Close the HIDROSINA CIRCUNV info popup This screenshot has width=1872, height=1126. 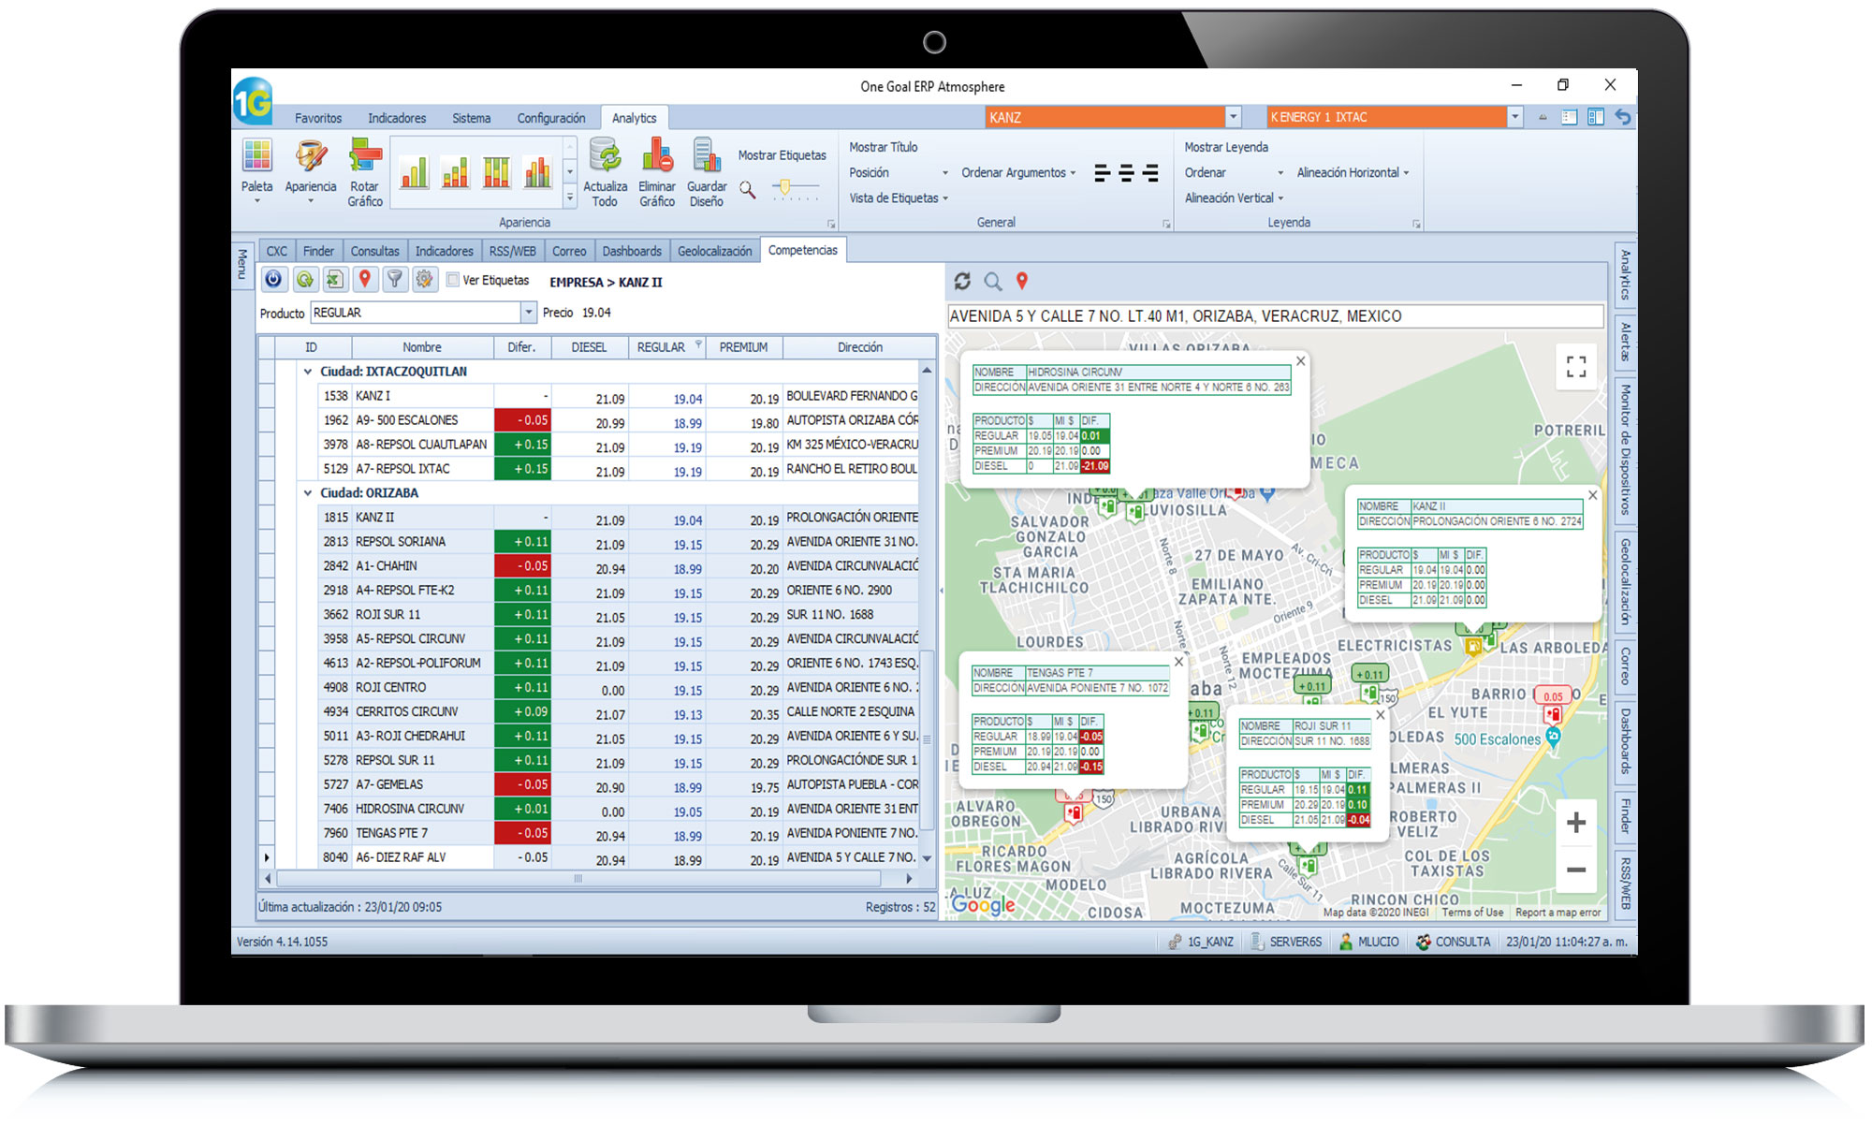pos(1300,361)
